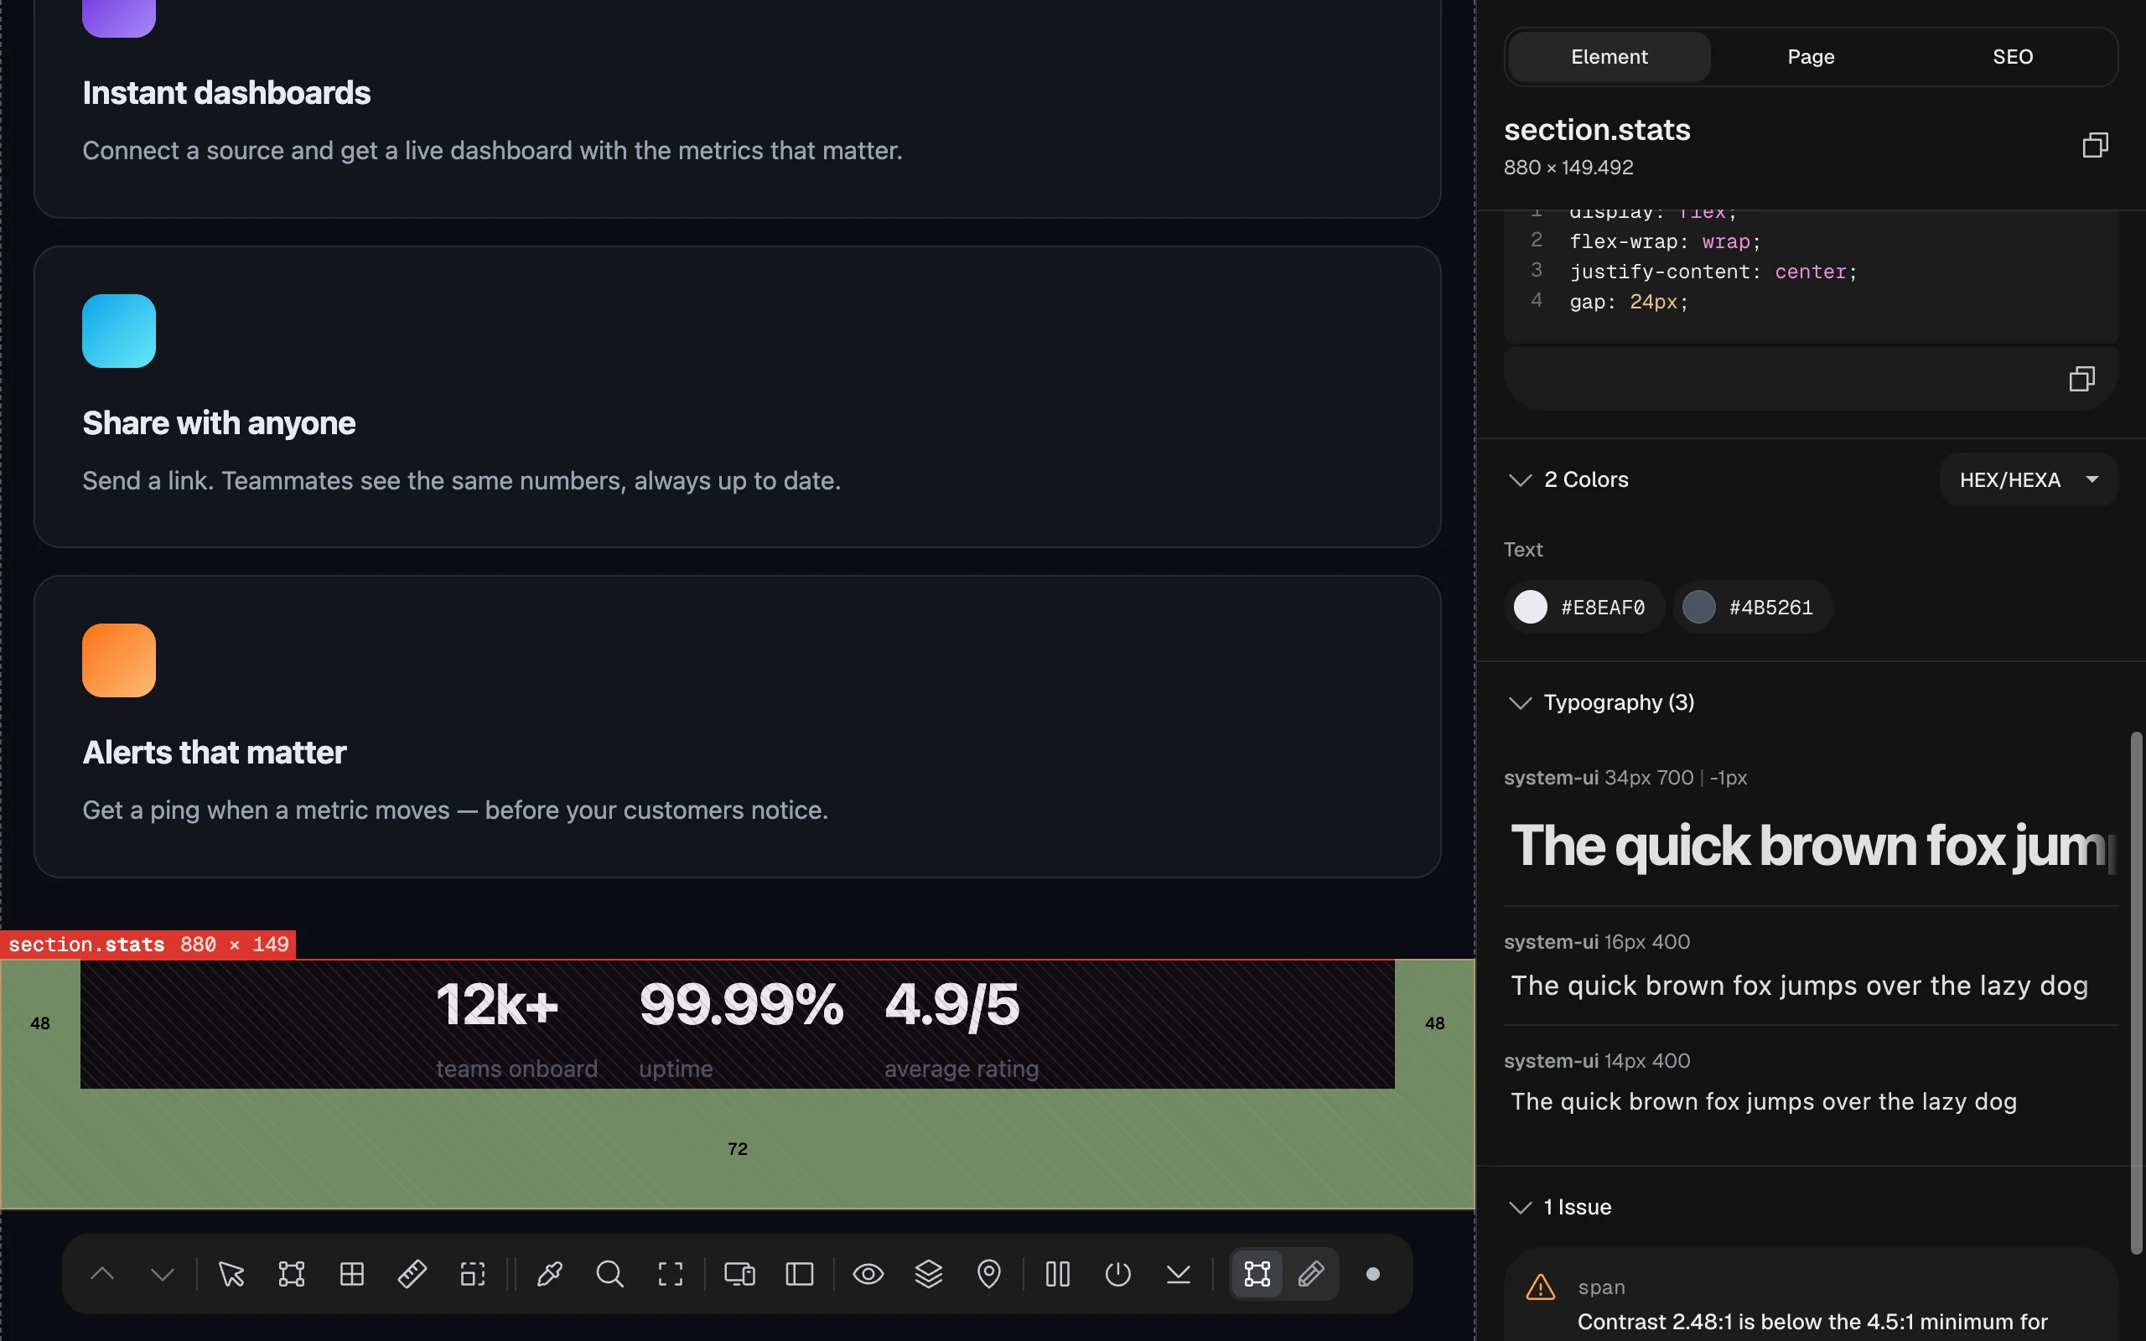Open the grid layout tool
The width and height of the screenshot is (2146, 1341).
352,1275
